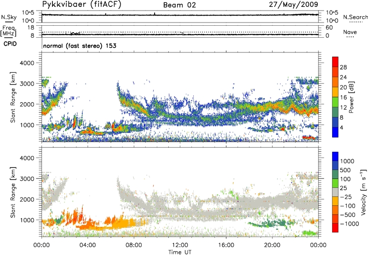Click the left 10^5 noise axis tick
Image resolution: width=368 pixels, height=255 pixels.
coord(29,13)
